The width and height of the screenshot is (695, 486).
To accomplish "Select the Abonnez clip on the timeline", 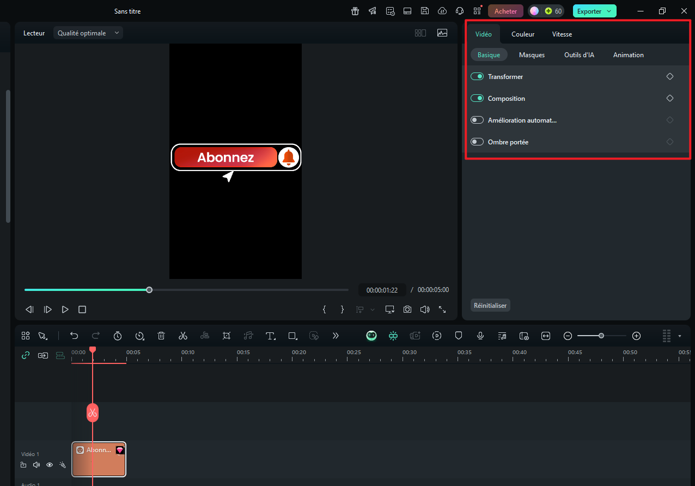I will click(x=99, y=459).
